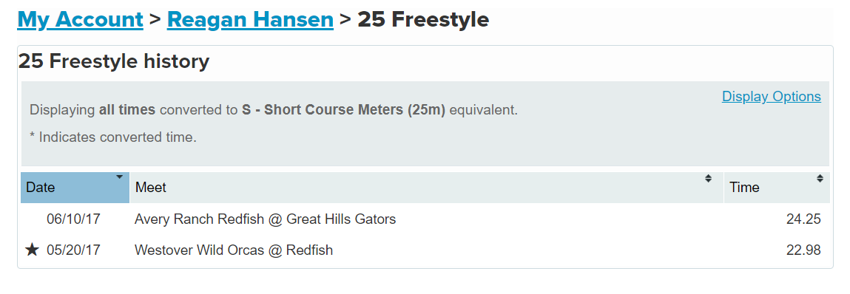Click the 22.98 time value
Image resolution: width=850 pixels, height=294 pixels.
click(803, 250)
